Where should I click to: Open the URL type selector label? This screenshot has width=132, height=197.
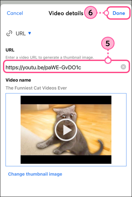pyautogui.click(x=21, y=33)
